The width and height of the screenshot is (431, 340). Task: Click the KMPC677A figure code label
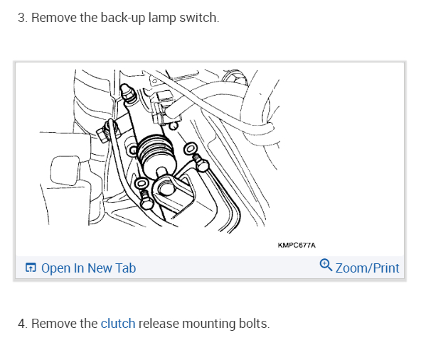coord(297,245)
